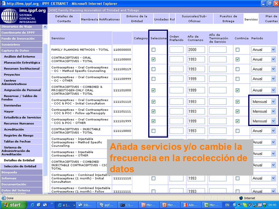Check Seleccione for service 111100119

click(x=153, y=69)
